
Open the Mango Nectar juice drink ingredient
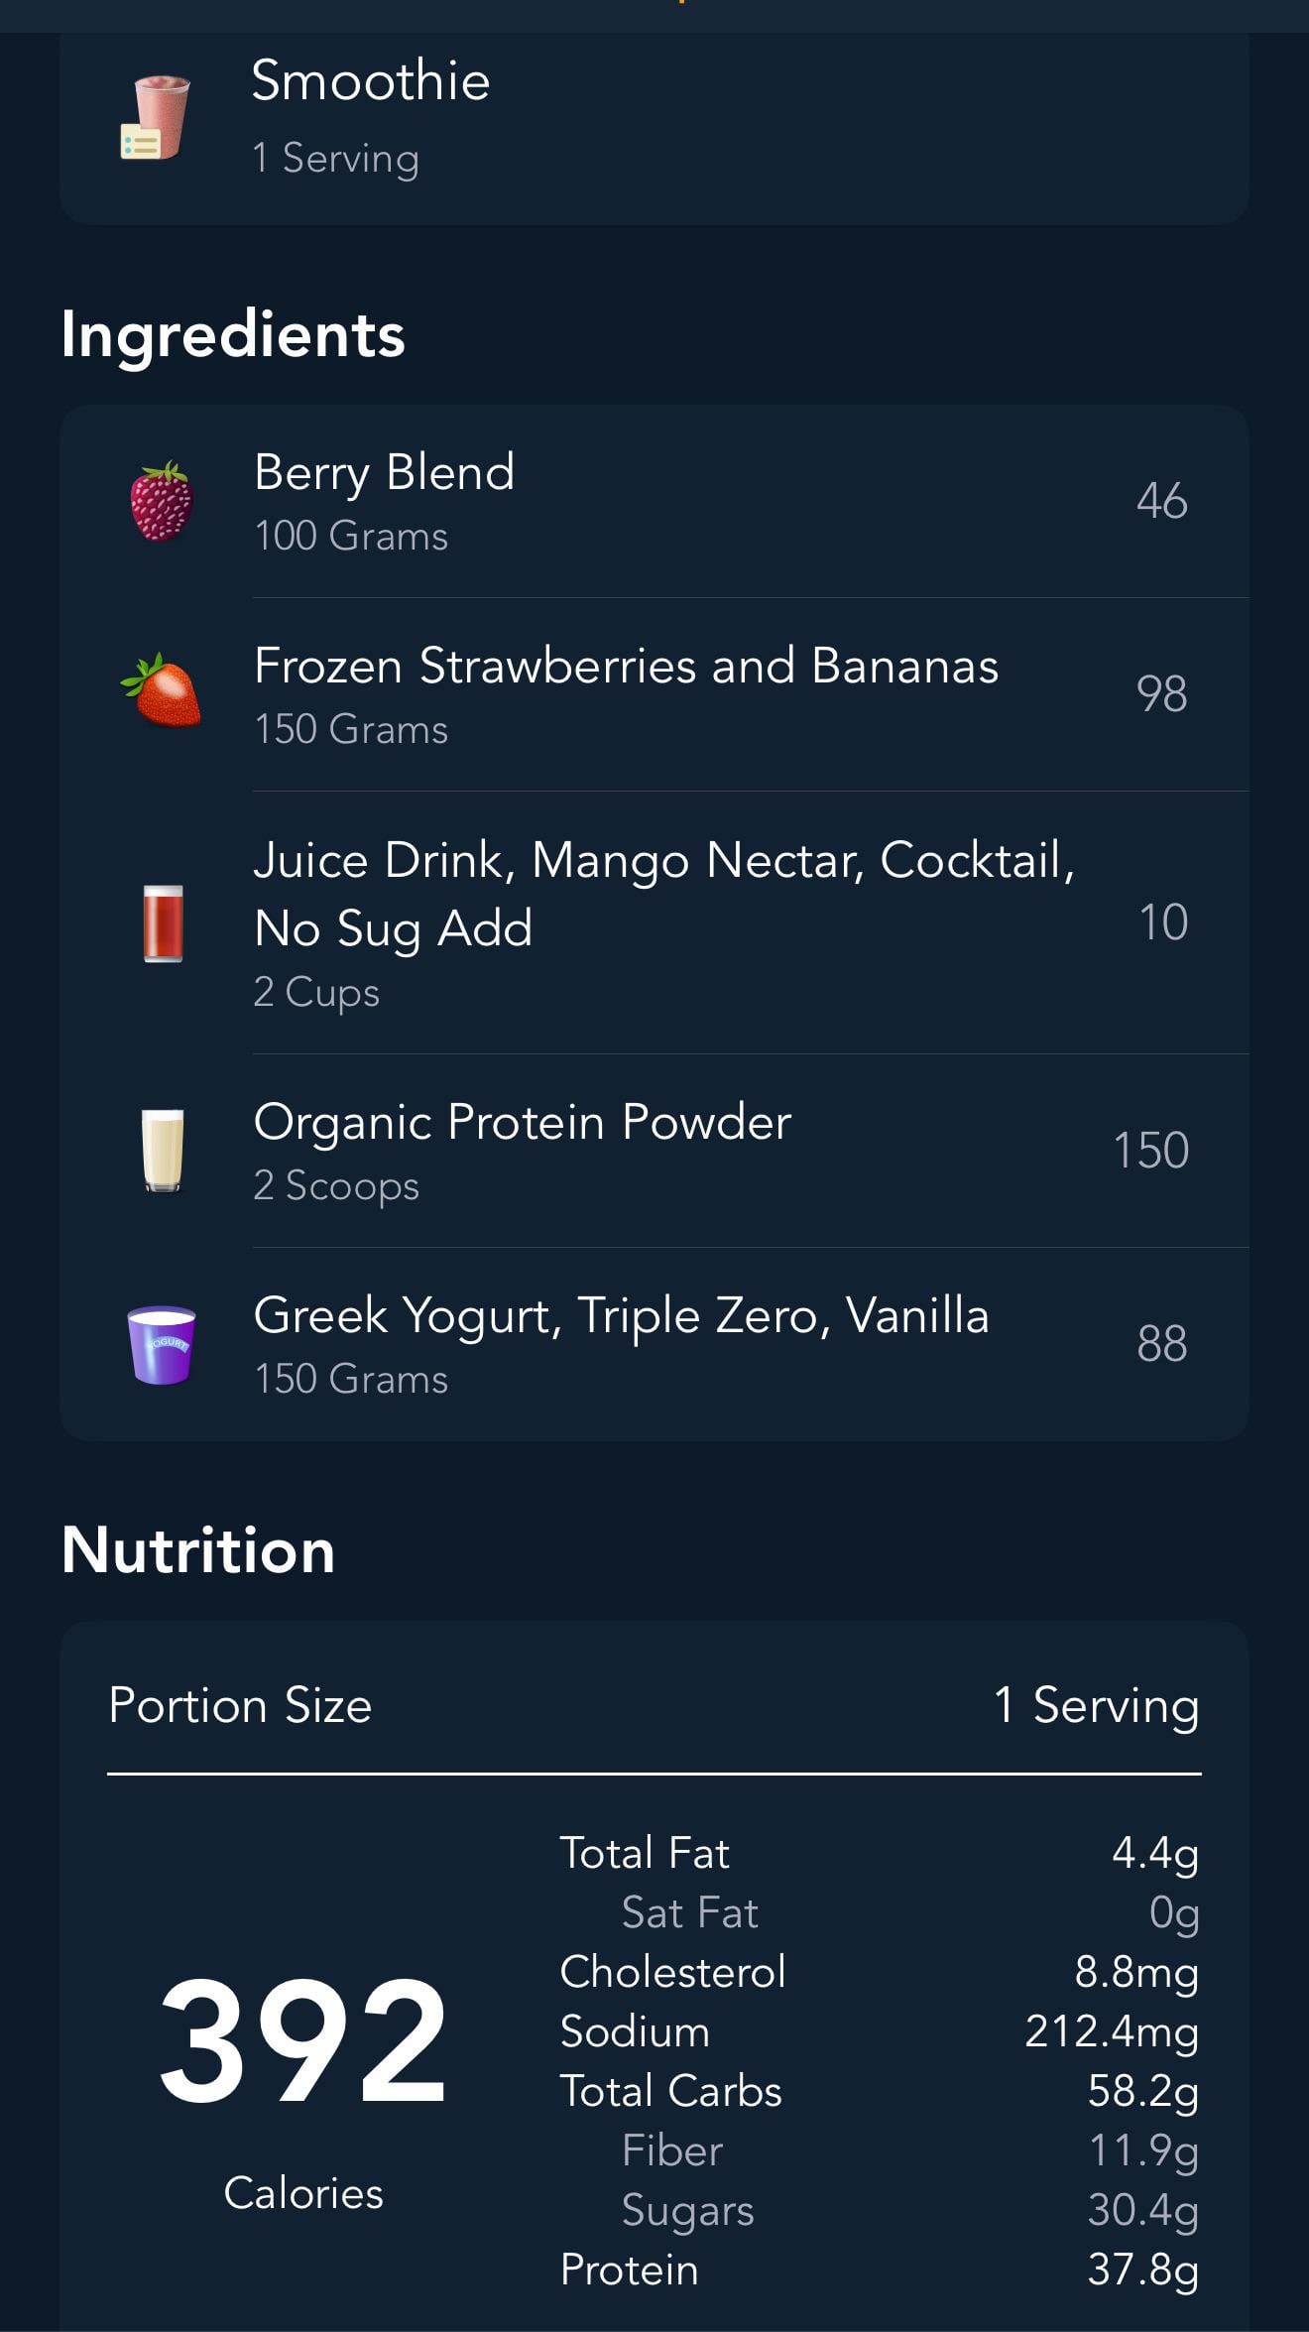click(x=663, y=894)
